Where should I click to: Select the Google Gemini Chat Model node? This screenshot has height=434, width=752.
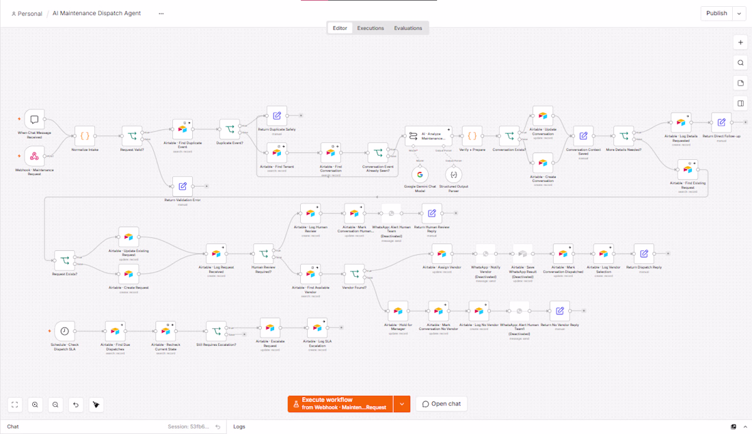pos(420,175)
